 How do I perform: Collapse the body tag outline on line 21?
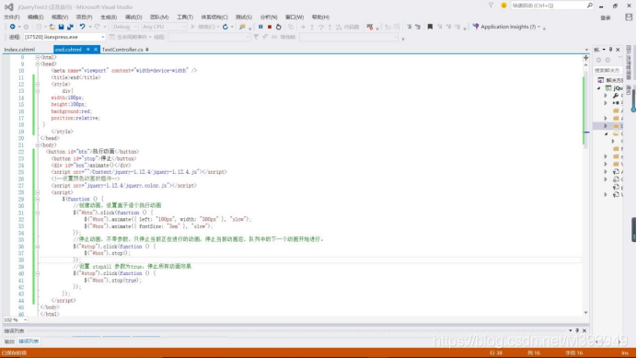click(37, 145)
